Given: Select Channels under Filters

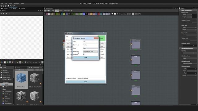Looking at the screenshot, I should (x=7, y=99).
